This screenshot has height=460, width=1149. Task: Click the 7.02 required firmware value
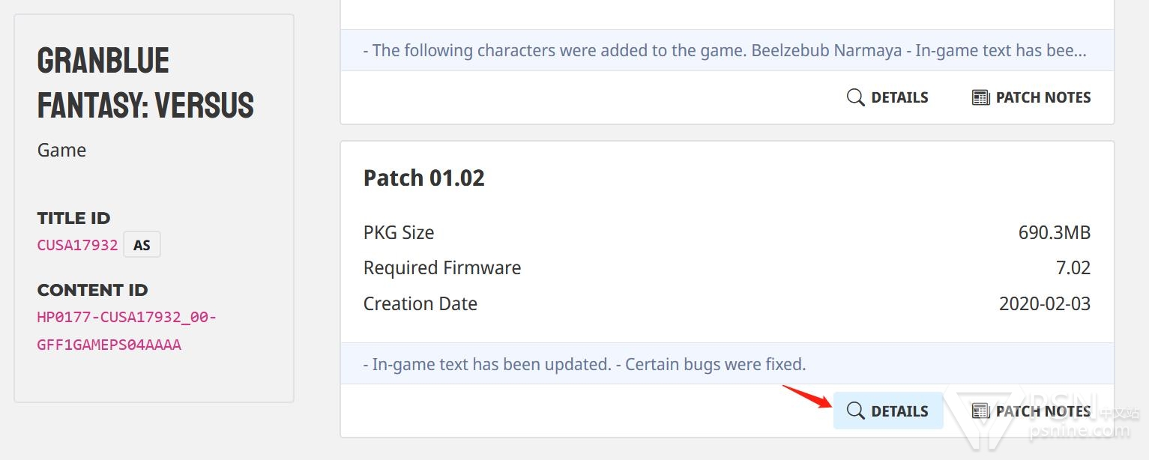point(1073,268)
